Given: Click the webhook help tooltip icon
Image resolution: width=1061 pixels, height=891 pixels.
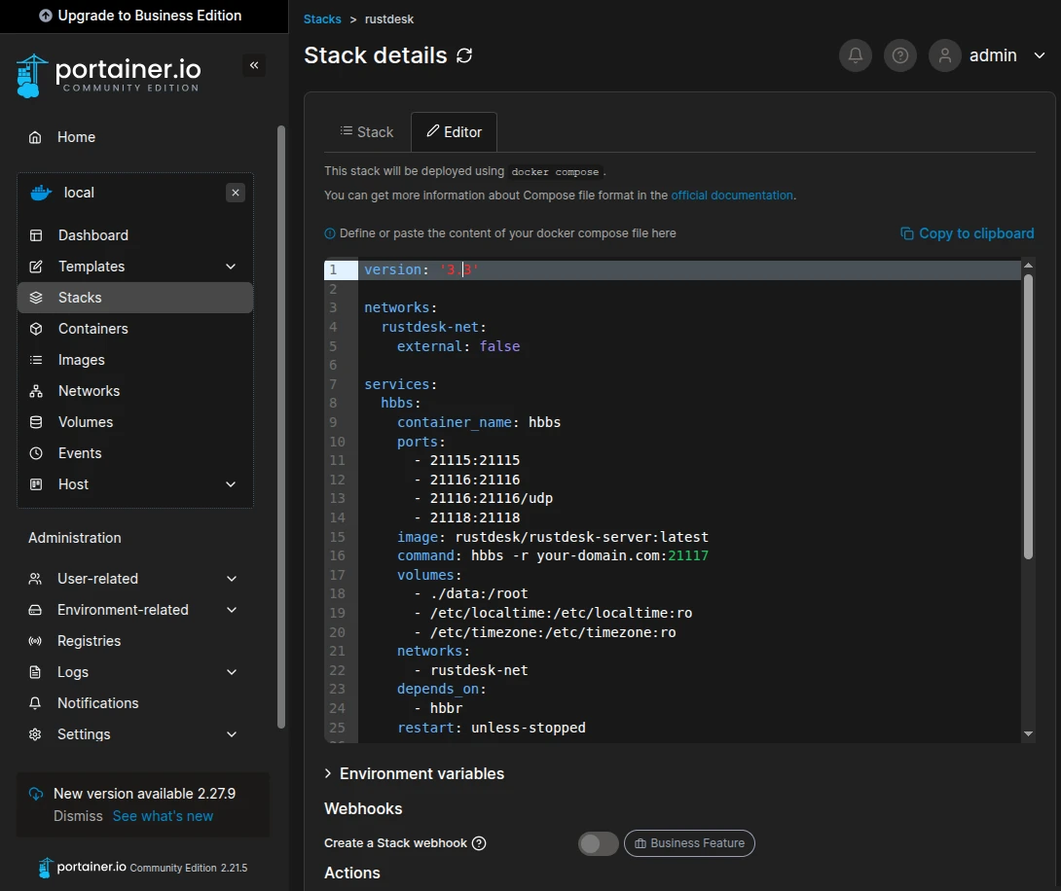Looking at the screenshot, I should (x=479, y=843).
